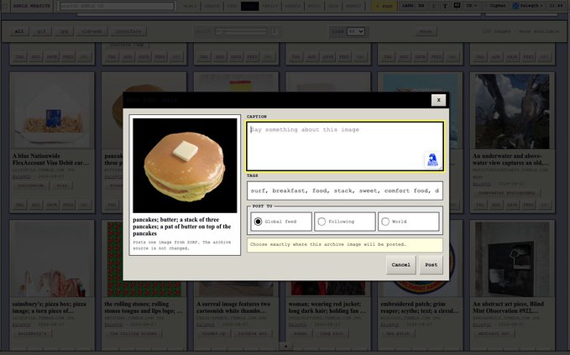This screenshot has height=355, width=570.
Task: Click the pancake preview image in dialog
Action: 185,165
